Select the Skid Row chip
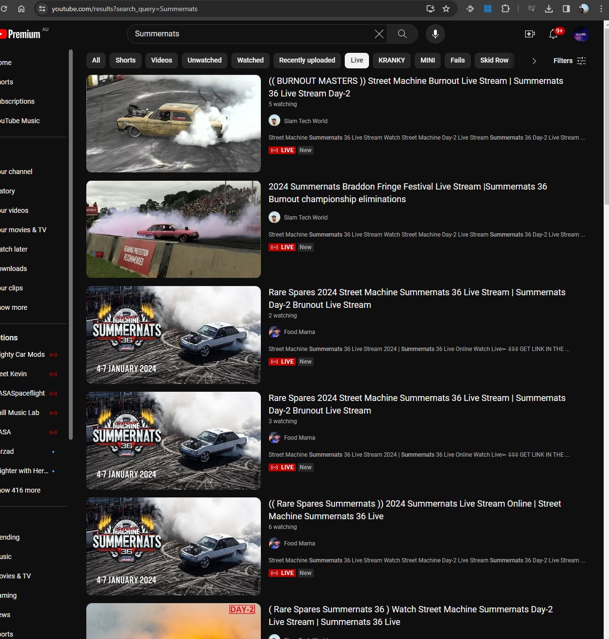Screen dimensions: 609x639 pyautogui.click(x=494, y=60)
